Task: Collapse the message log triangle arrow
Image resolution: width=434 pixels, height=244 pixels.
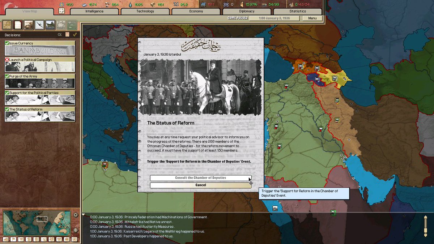Action: point(84,215)
